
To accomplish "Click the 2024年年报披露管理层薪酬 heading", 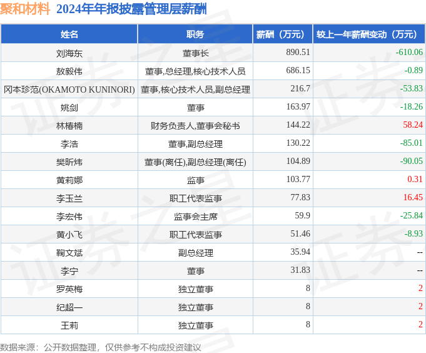I will 131,9.
